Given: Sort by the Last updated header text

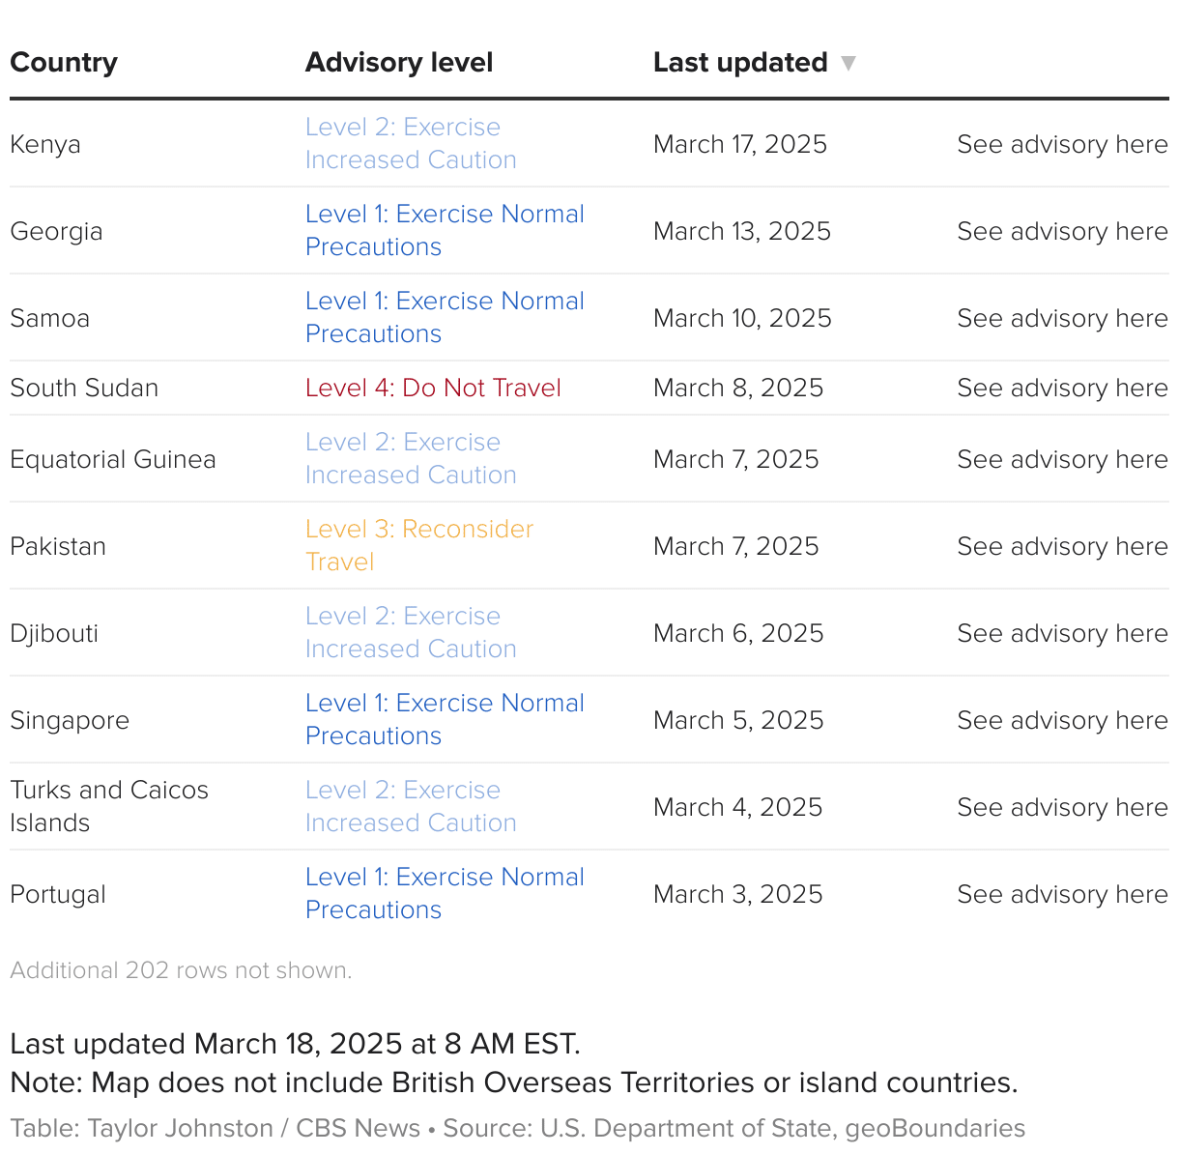Looking at the screenshot, I should click(740, 63).
